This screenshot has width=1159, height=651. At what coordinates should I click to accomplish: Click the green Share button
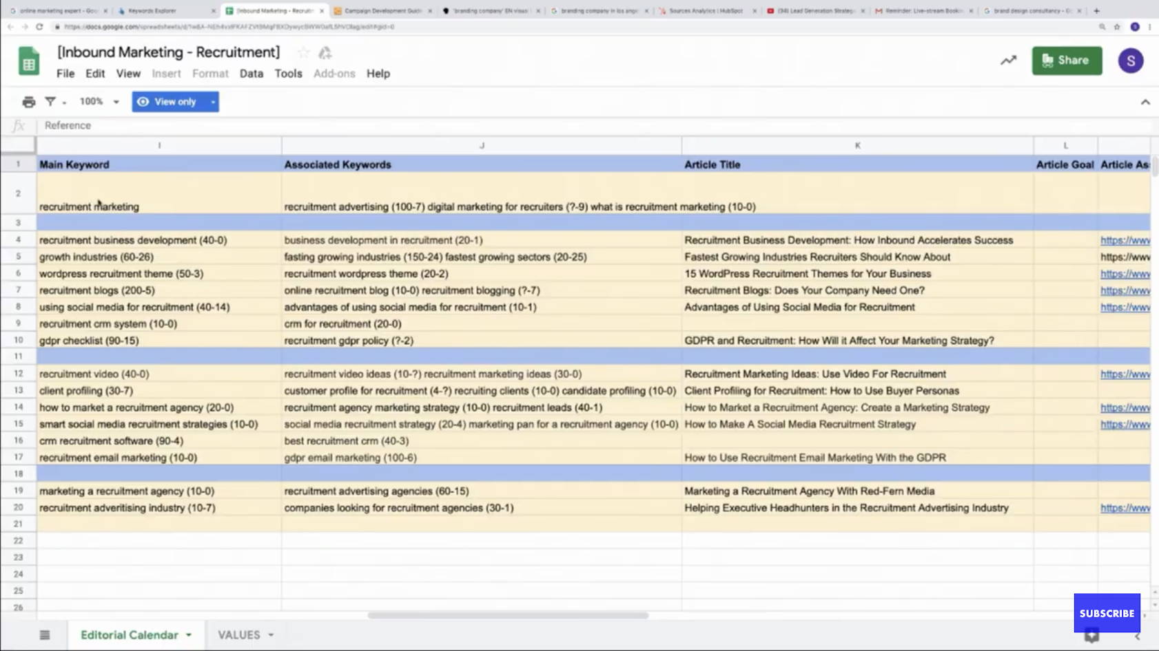[x=1066, y=61]
